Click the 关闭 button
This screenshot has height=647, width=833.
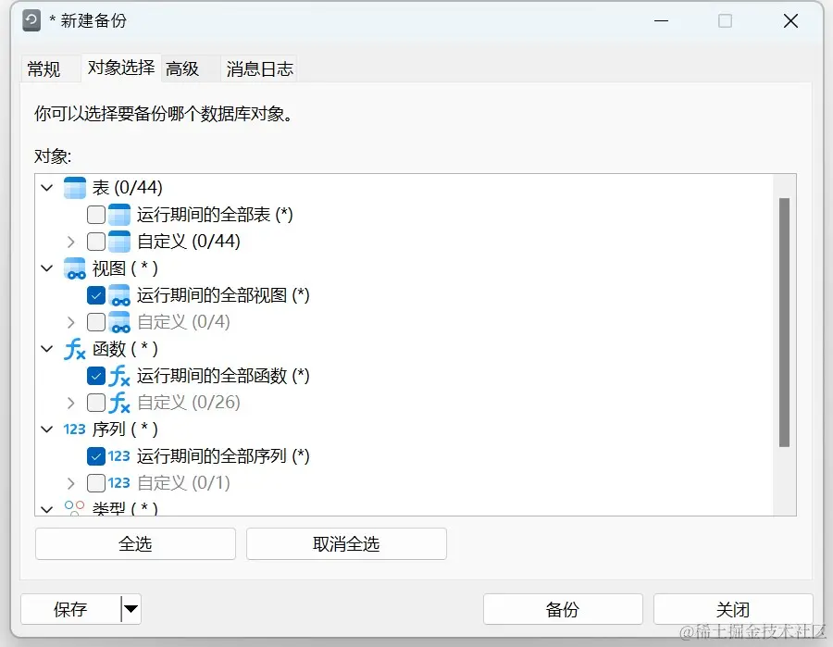pyautogui.click(x=733, y=609)
